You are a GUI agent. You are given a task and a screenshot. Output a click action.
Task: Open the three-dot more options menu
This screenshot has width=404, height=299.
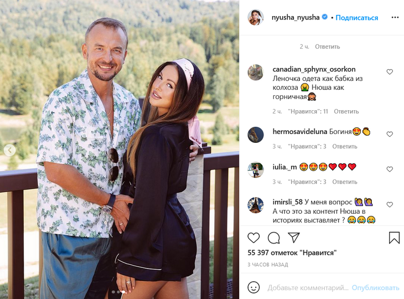[395, 18]
